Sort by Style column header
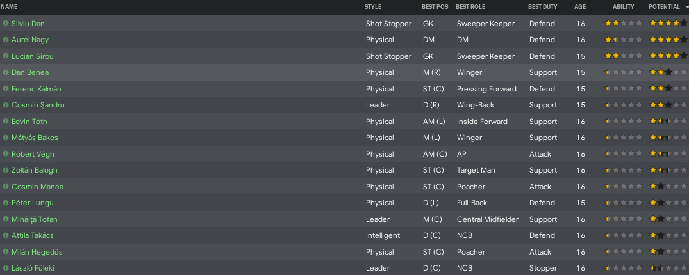The width and height of the screenshot is (689, 275). coord(372,7)
